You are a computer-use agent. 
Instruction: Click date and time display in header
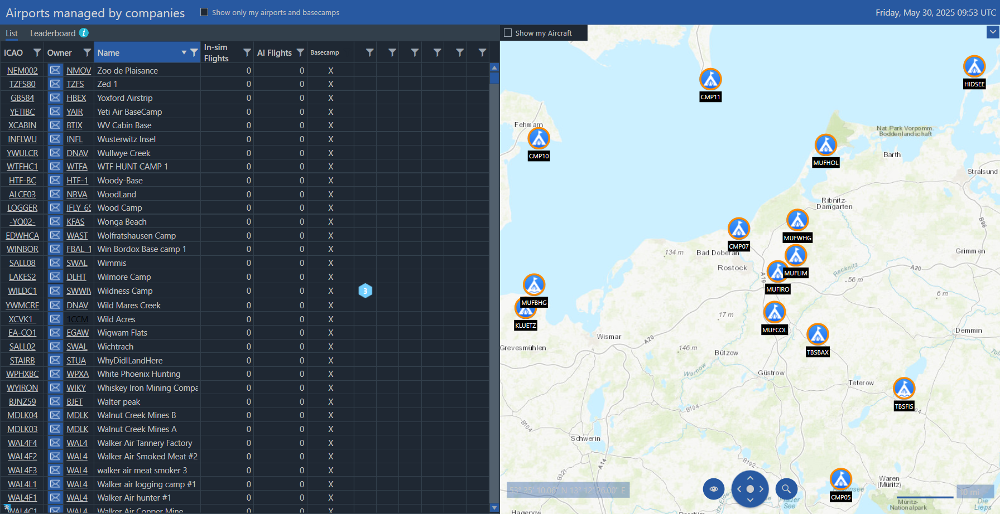tap(936, 12)
